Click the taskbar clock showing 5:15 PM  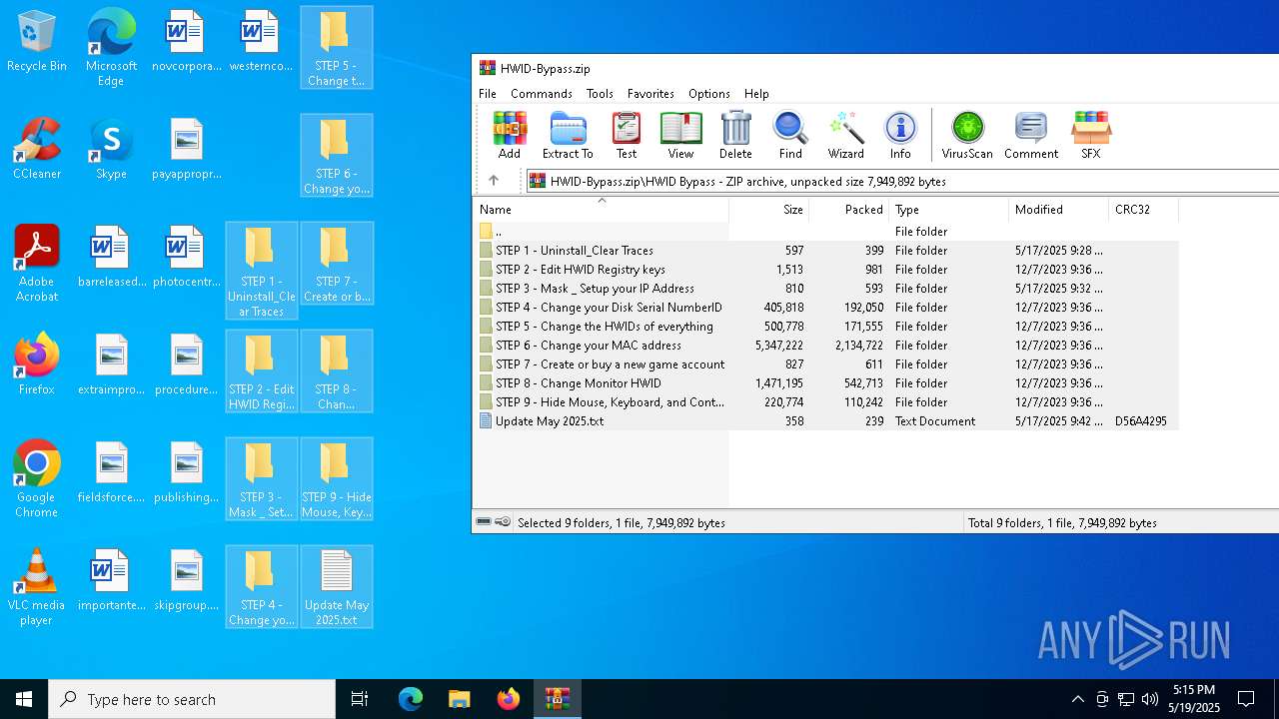click(1194, 699)
